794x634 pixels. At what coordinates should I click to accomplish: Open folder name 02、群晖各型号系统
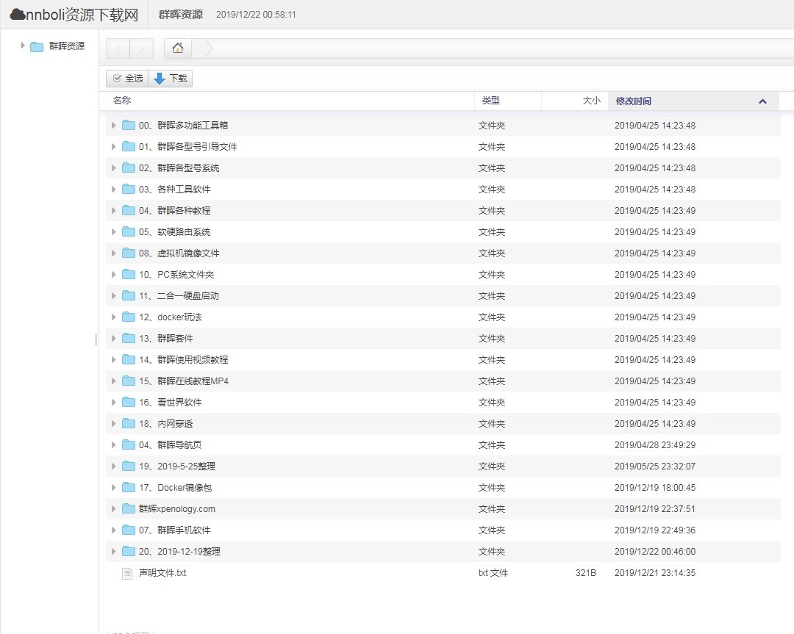[179, 168]
